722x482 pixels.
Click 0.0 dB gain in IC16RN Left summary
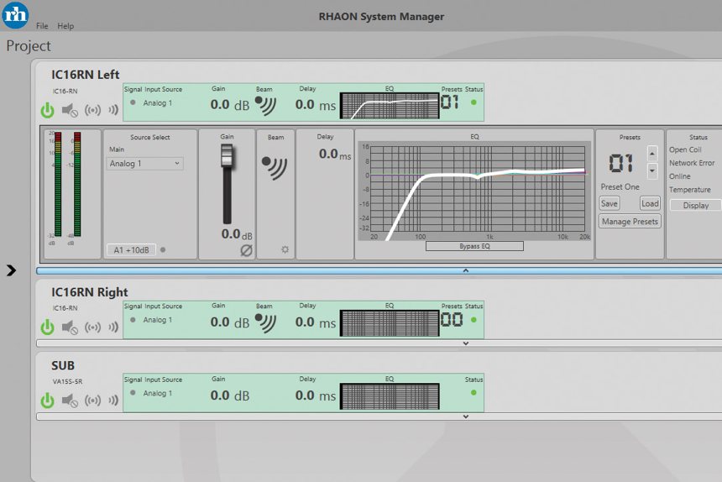coord(230,105)
